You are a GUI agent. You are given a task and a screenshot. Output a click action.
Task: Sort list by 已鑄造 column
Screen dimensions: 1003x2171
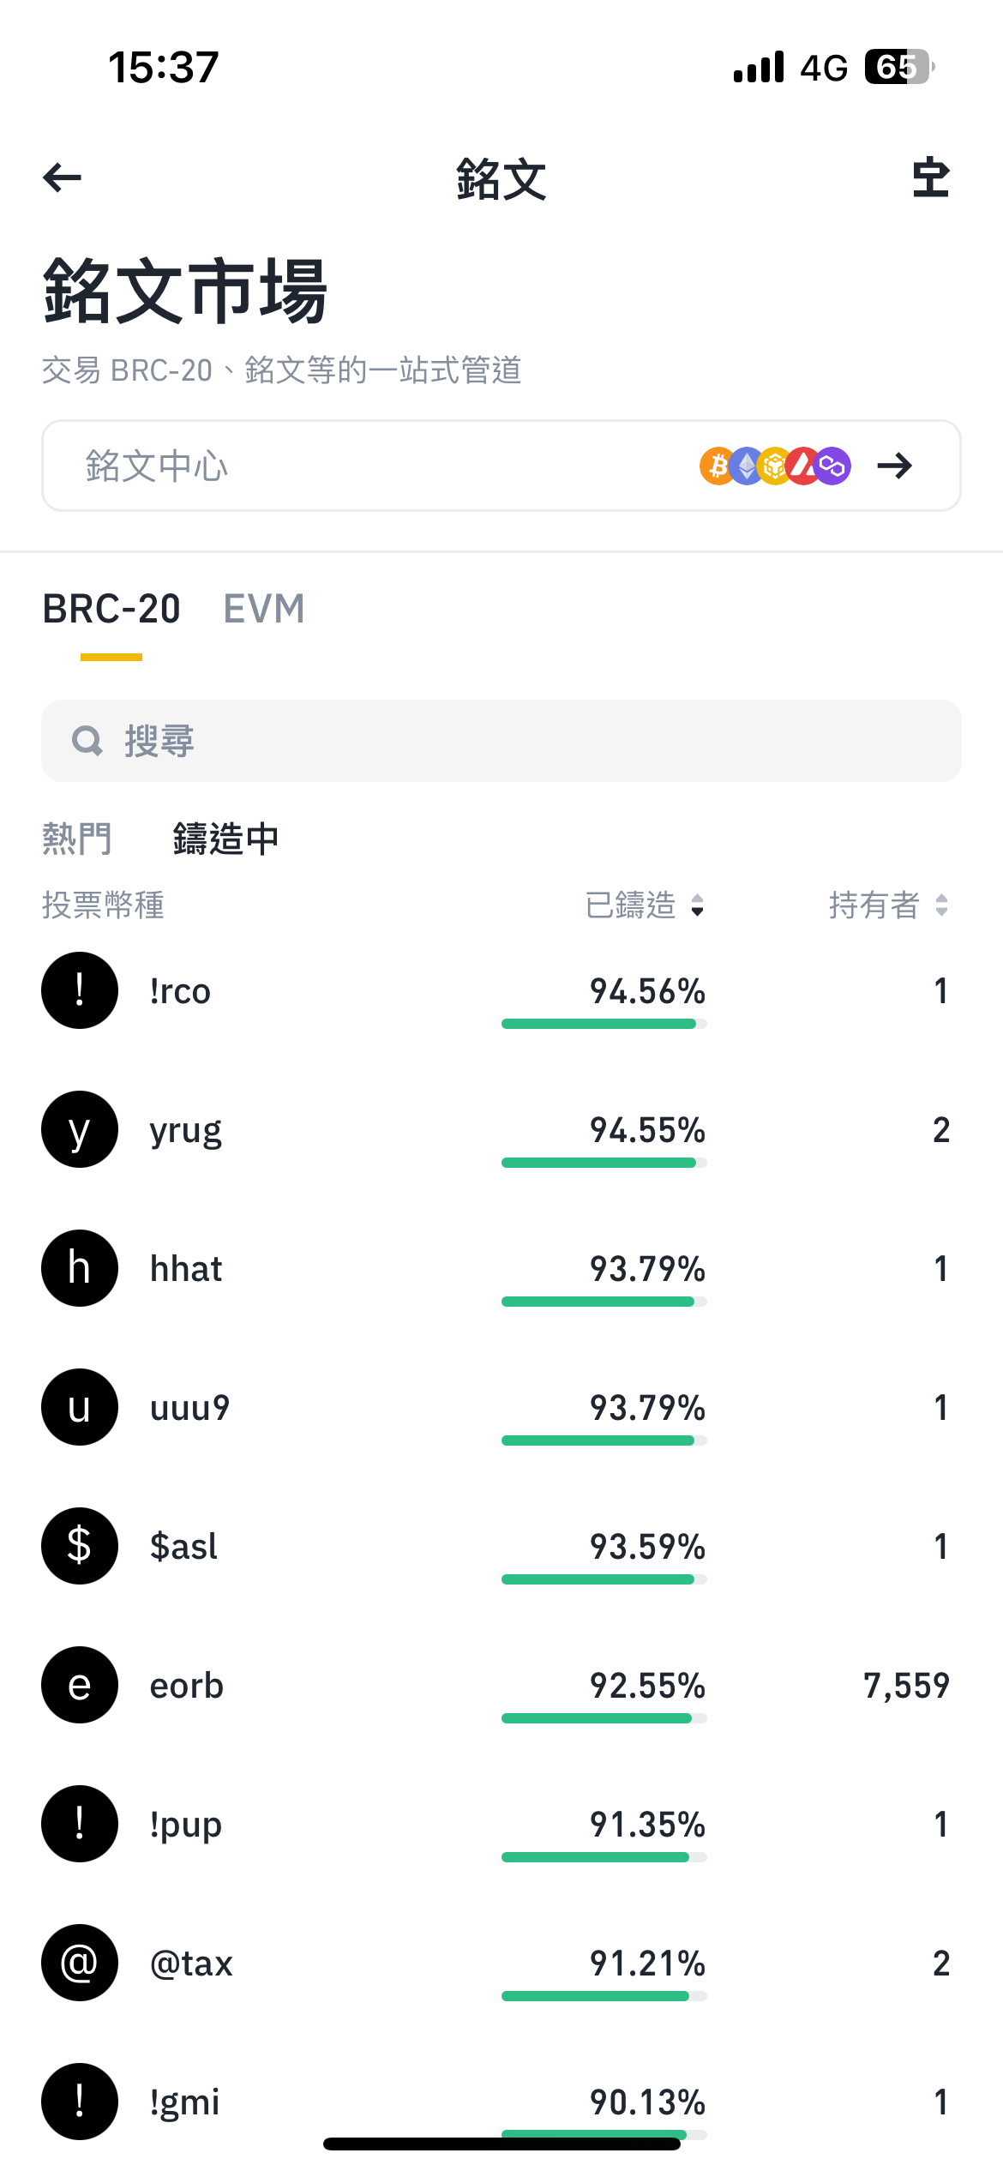645,905
